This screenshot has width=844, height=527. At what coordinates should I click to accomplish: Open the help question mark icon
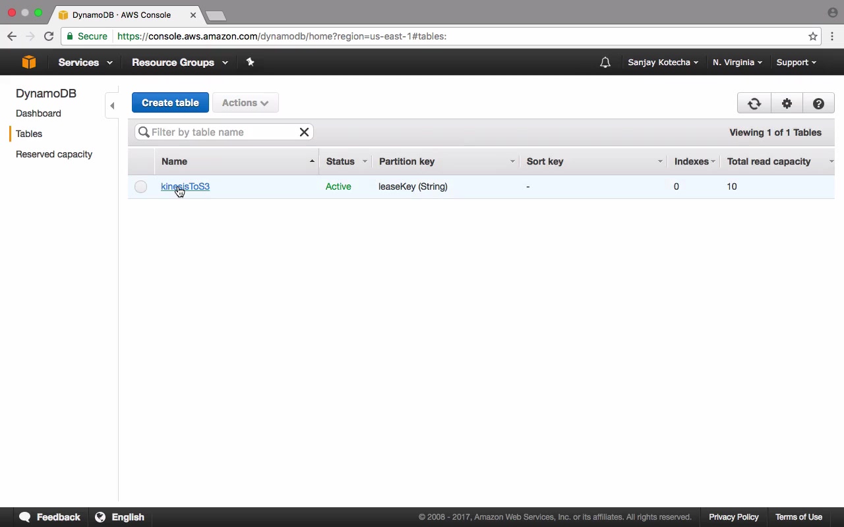(x=818, y=103)
